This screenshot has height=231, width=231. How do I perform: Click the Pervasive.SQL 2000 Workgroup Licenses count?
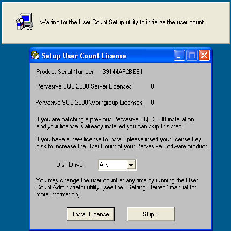(x=152, y=103)
